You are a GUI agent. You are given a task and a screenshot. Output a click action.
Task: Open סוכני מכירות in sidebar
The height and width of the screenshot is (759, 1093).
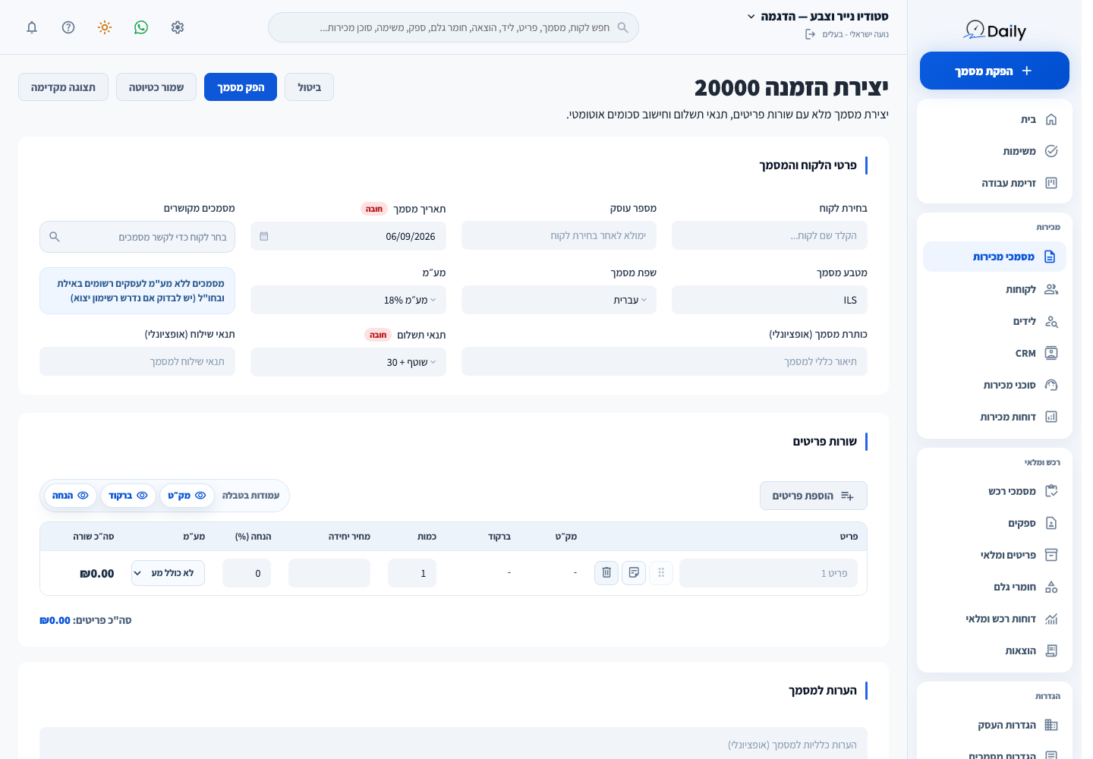[994, 385]
